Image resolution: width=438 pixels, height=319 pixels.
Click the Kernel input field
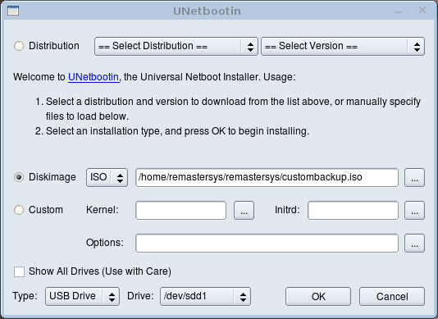pos(180,210)
